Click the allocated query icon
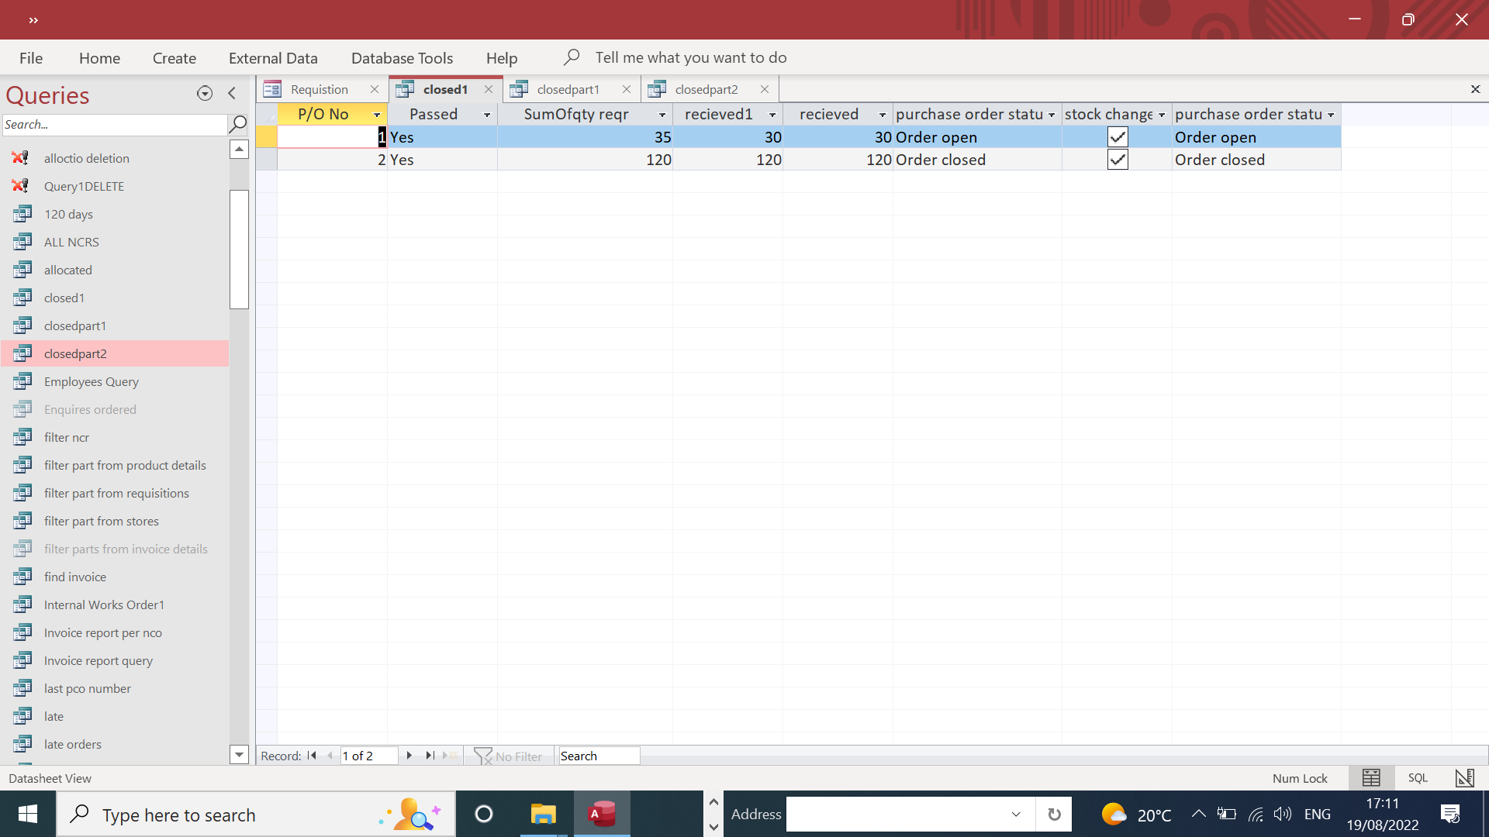The width and height of the screenshot is (1489, 837). (22, 270)
